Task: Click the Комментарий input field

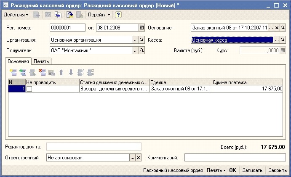Action: (235, 158)
